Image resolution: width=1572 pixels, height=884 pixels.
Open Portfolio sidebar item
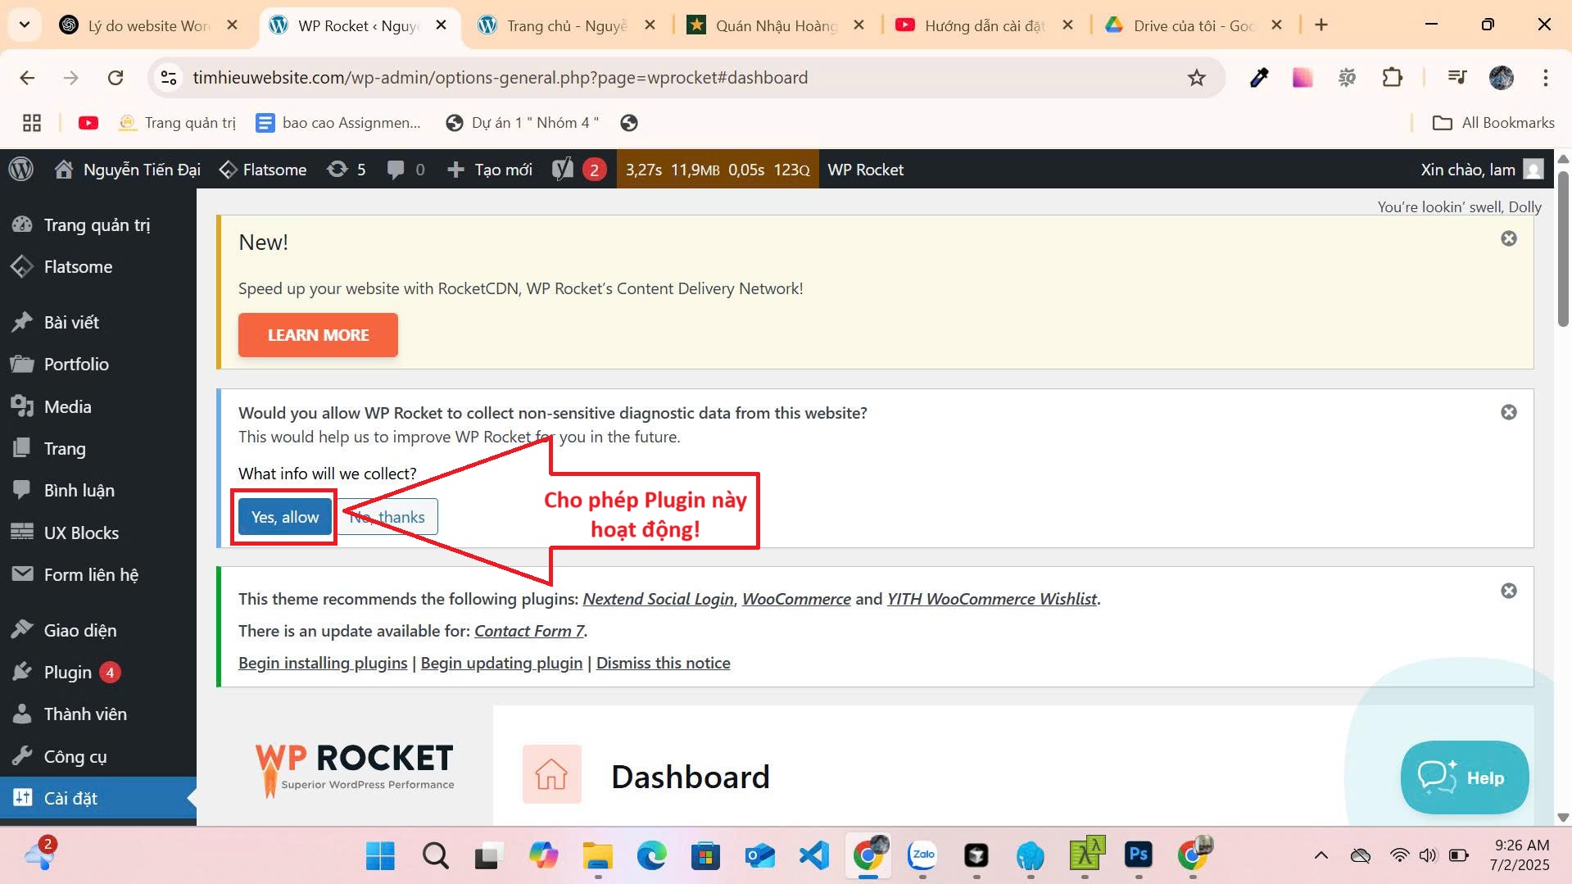pyautogui.click(x=97, y=364)
